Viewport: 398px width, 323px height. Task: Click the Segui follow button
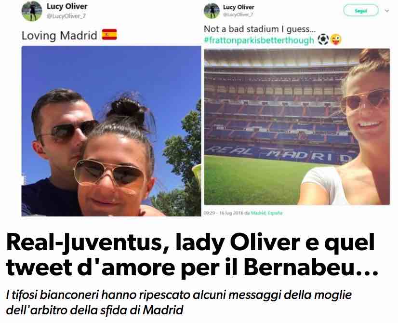(x=361, y=11)
